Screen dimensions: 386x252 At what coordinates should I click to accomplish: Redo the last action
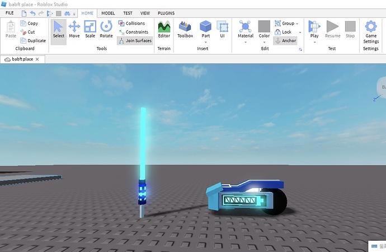(41, 13)
